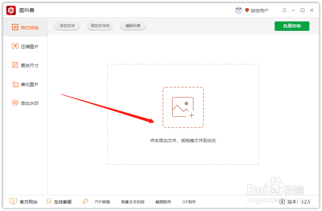Open the GIF制作 maker link
322x211 pixels.
pyautogui.click(x=189, y=202)
